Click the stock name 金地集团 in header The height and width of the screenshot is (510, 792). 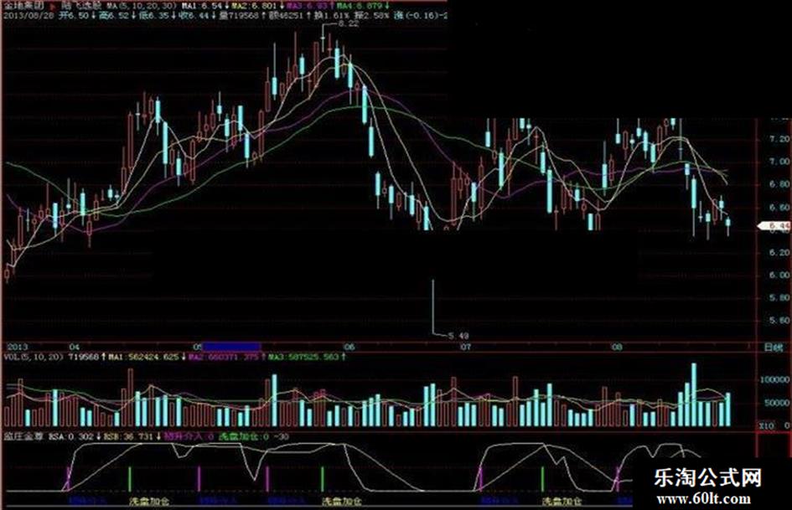(23, 6)
